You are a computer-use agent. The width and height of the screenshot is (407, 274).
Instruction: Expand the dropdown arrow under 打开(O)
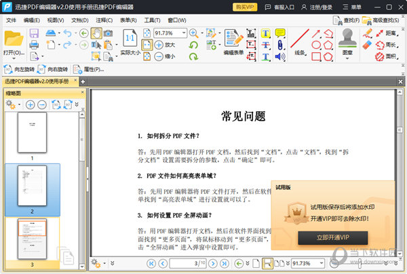click(14, 58)
